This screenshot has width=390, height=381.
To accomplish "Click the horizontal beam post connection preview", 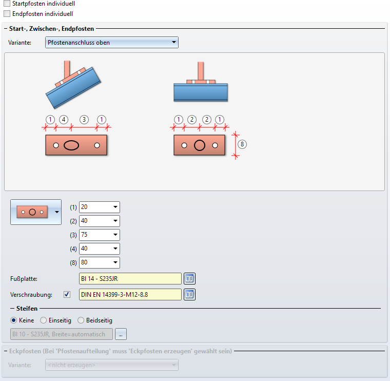I will pyautogui.click(x=201, y=82).
